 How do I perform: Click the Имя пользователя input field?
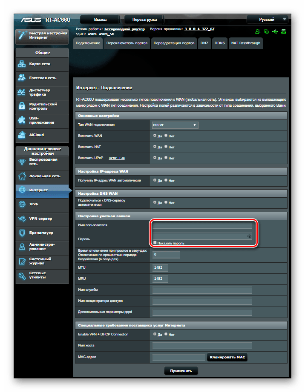[x=202, y=225]
